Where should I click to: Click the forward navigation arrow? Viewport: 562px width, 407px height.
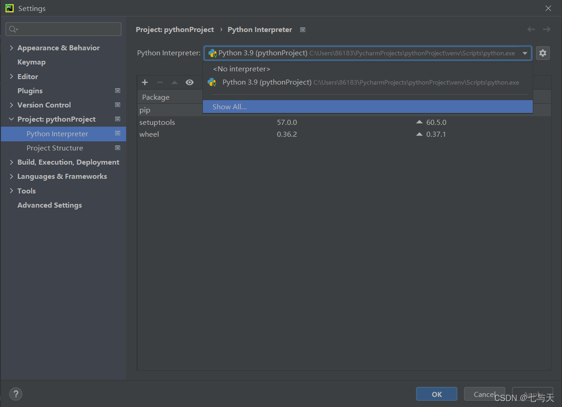coord(546,29)
